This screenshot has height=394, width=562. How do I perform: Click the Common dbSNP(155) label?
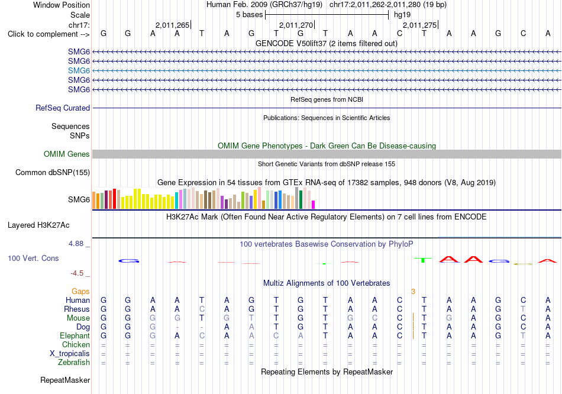click(x=52, y=172)
